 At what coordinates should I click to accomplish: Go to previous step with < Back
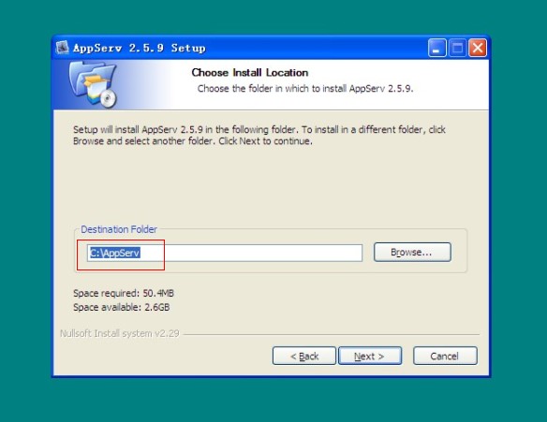tap(304, 356)
